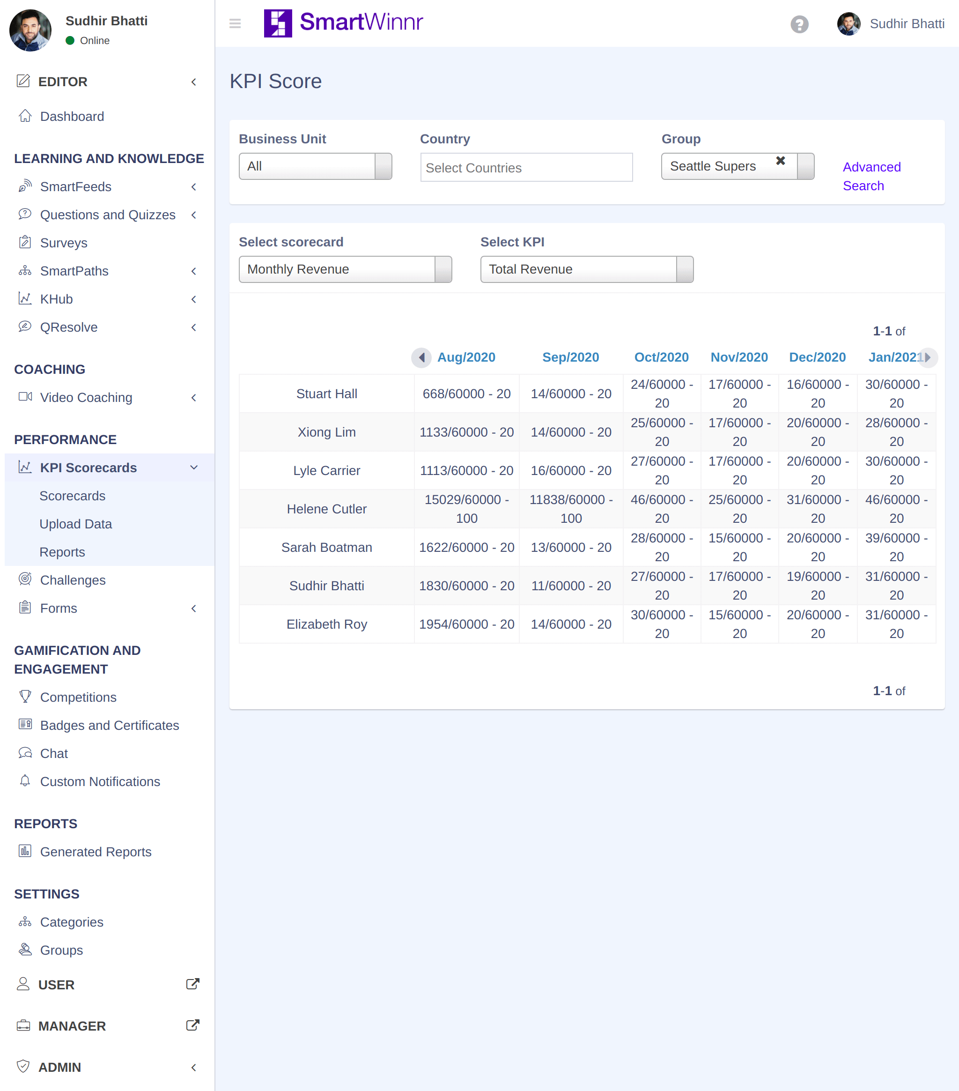The width and height of the screenshot is (959, 1091).
Task: Click the Categories hierarchy icon
Action: (x=25, y=921)
